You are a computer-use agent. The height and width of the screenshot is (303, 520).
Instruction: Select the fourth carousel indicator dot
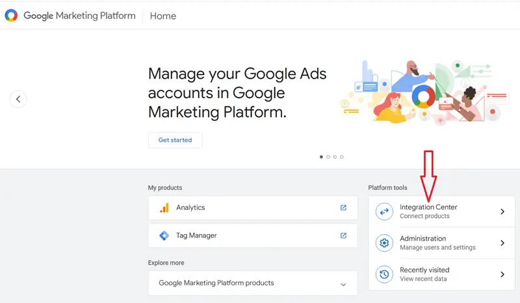pos(342,157)
